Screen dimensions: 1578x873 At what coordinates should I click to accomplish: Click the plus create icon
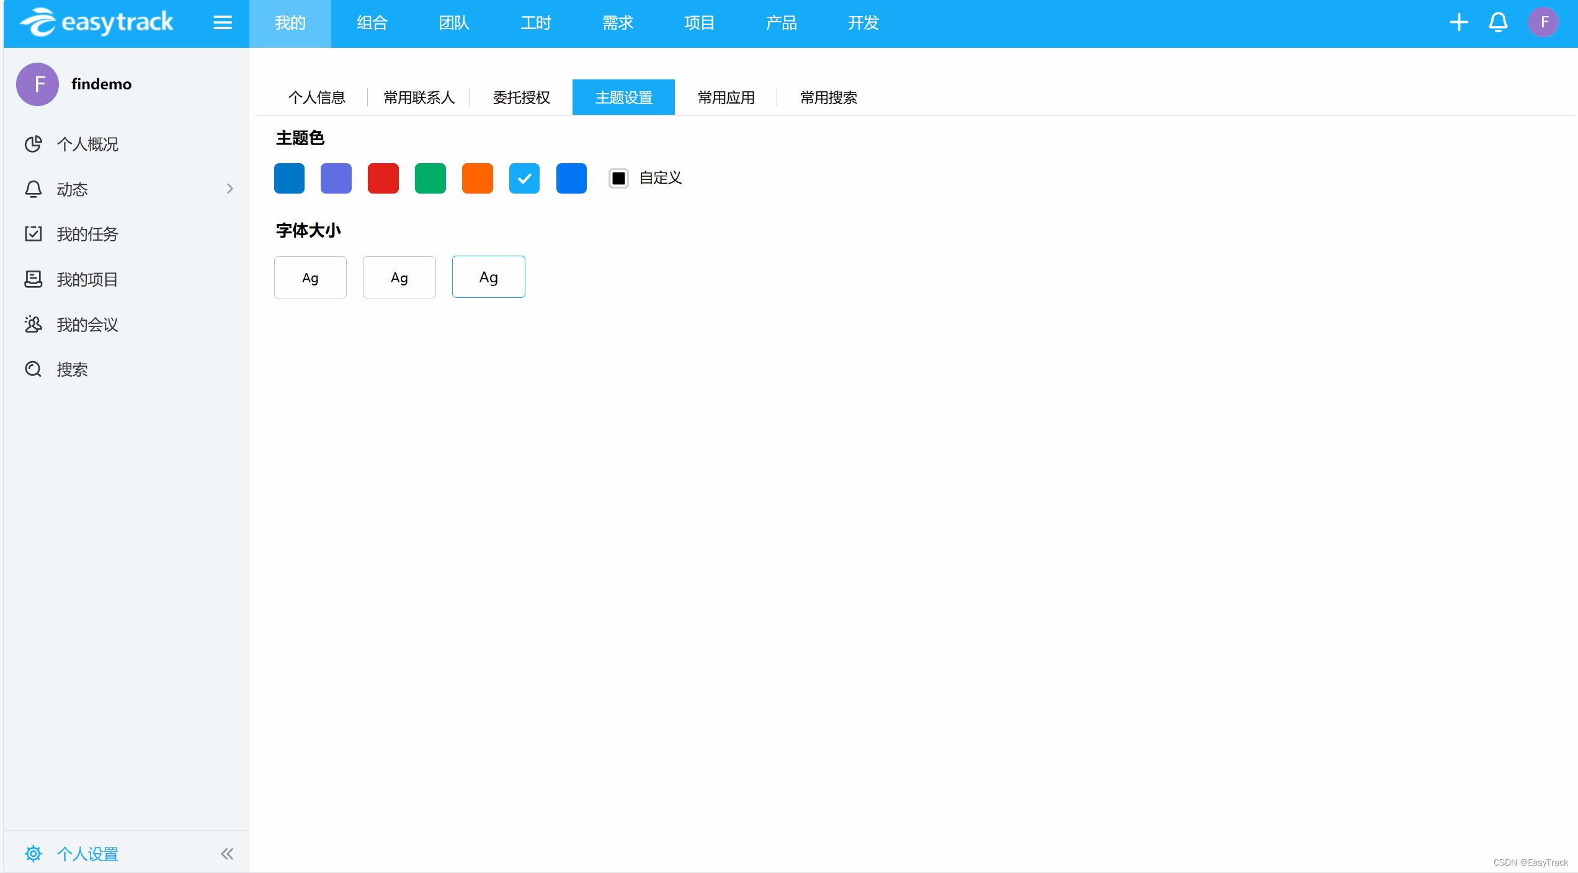coord(1459,23)
